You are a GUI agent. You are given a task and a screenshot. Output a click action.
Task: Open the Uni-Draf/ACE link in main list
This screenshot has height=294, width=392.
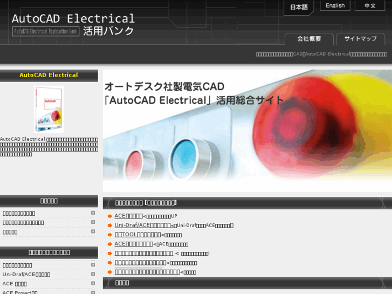pos(146,225)
